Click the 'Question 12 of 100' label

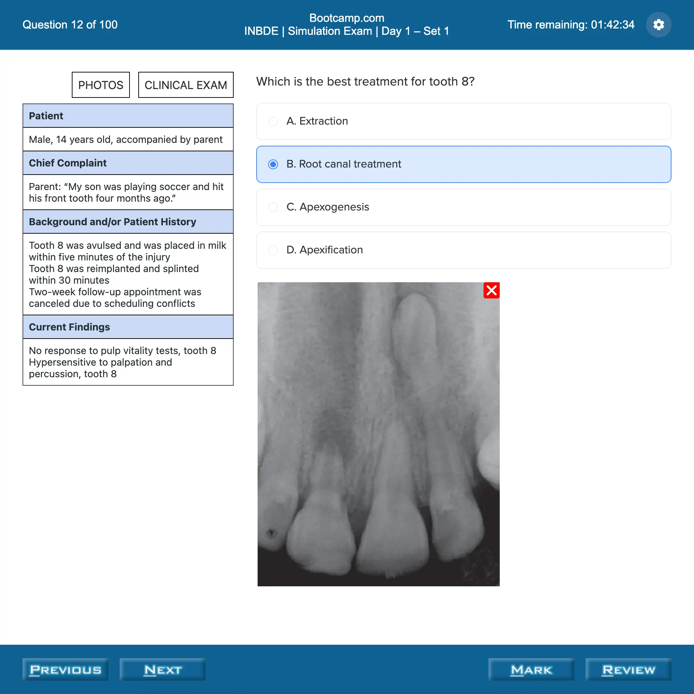70,25
